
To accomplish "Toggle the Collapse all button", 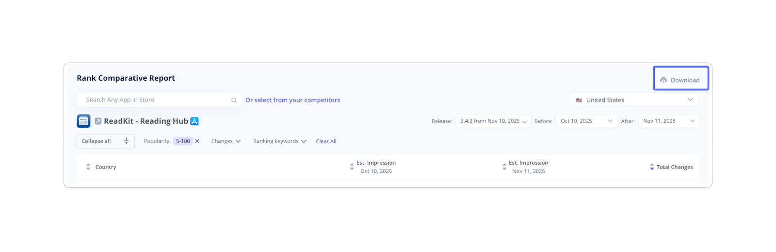I will (x=105, y=141).
